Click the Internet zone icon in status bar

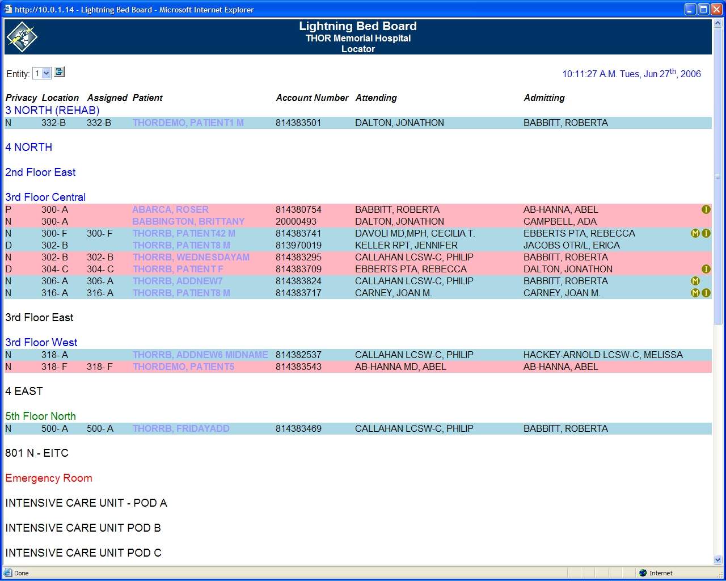click(643, 573)
